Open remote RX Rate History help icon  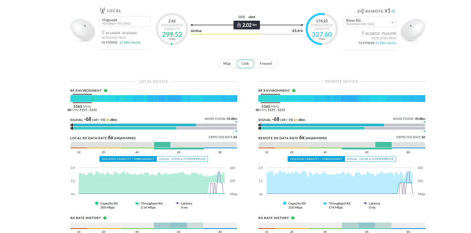point(293,218)
